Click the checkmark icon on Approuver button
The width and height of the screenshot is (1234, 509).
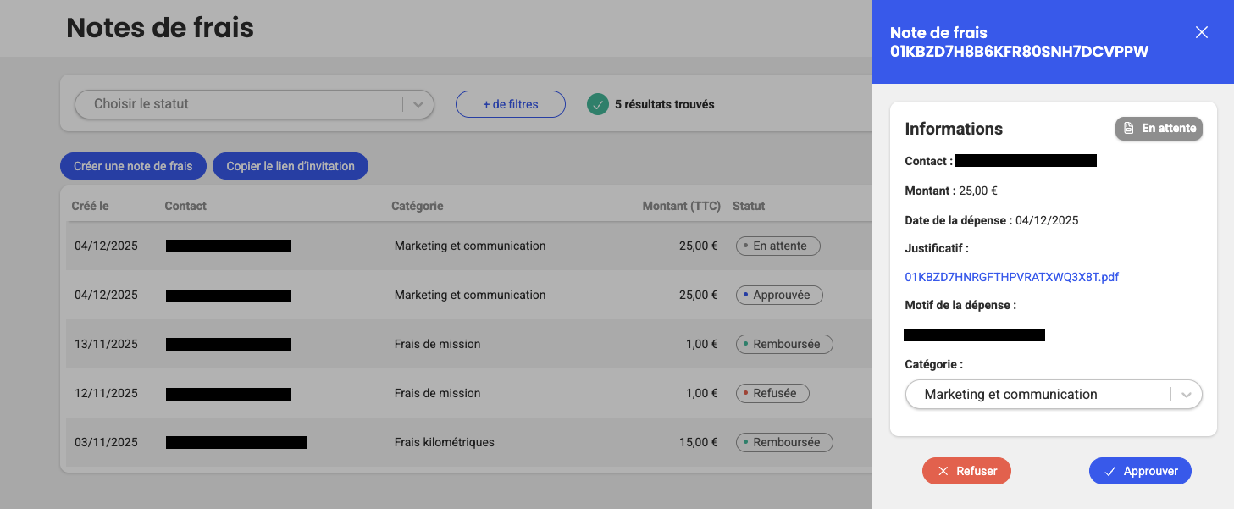(1109, 471)
